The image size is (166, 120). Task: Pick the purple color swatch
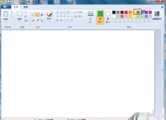click(x=150, y=12)
